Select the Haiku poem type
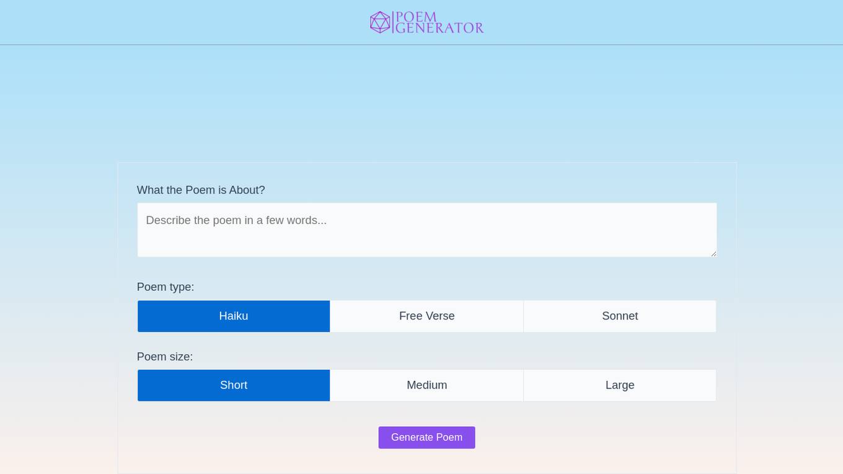This screenshot has height=474, width=843. (234, 316)
